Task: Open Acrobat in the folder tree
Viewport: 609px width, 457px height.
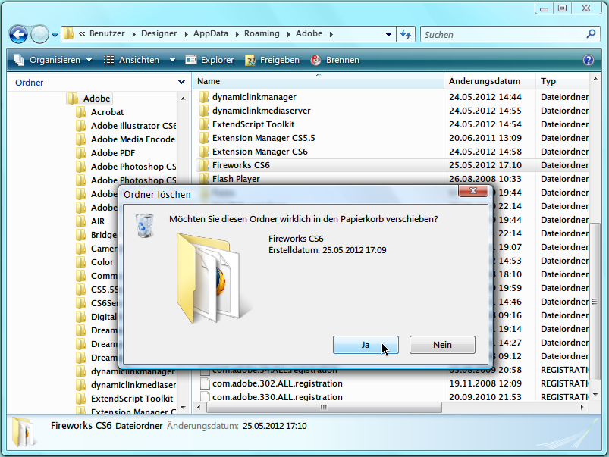Action: (x=107, y=112)
